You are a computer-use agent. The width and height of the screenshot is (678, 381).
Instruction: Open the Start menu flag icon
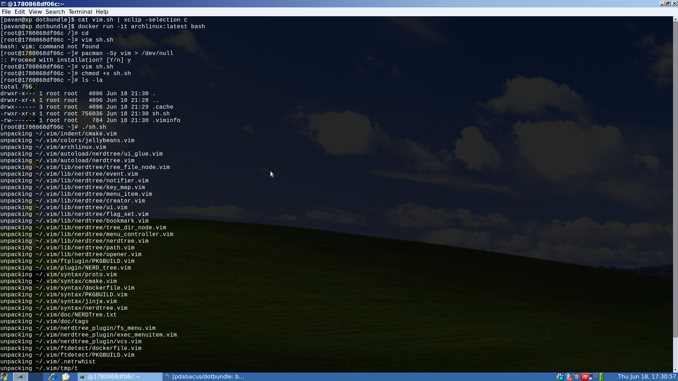pyautogui.click(x=4, y=377)
